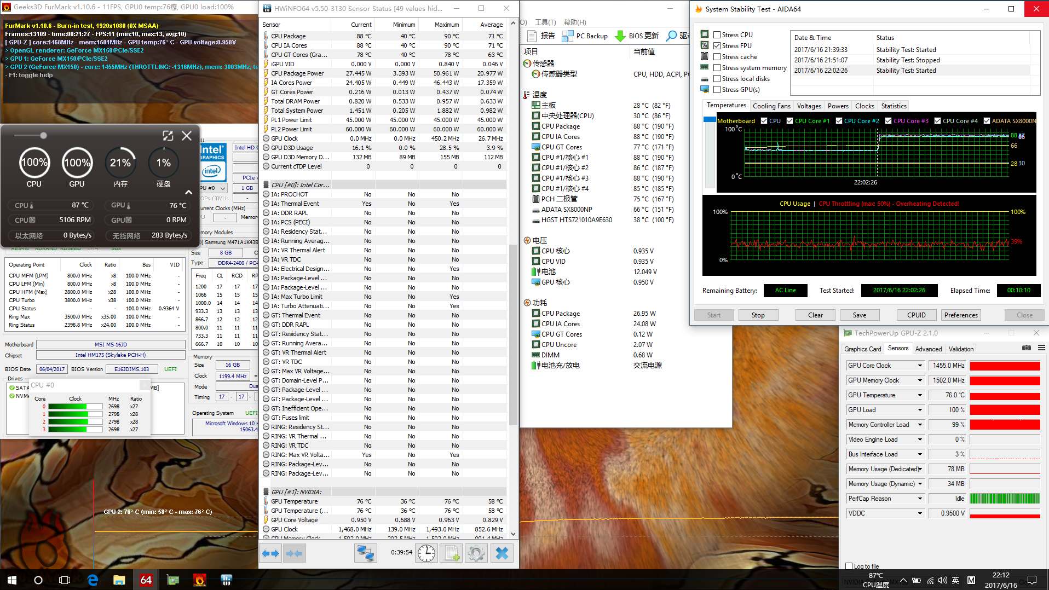Toggle CPU Core #4 graph checkbox
1049x590 pixels.
point(937,121)
